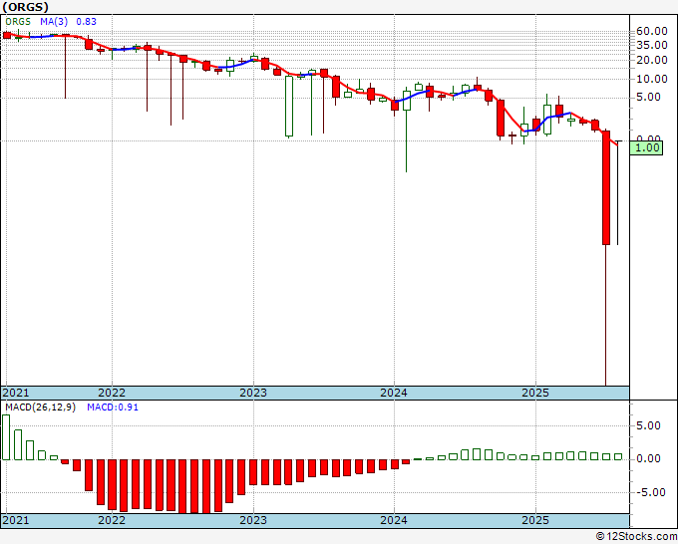This screenshot has height=544, width=678.
Task: Click the 60.00 price axis label
Action: [x=652, y=31]
